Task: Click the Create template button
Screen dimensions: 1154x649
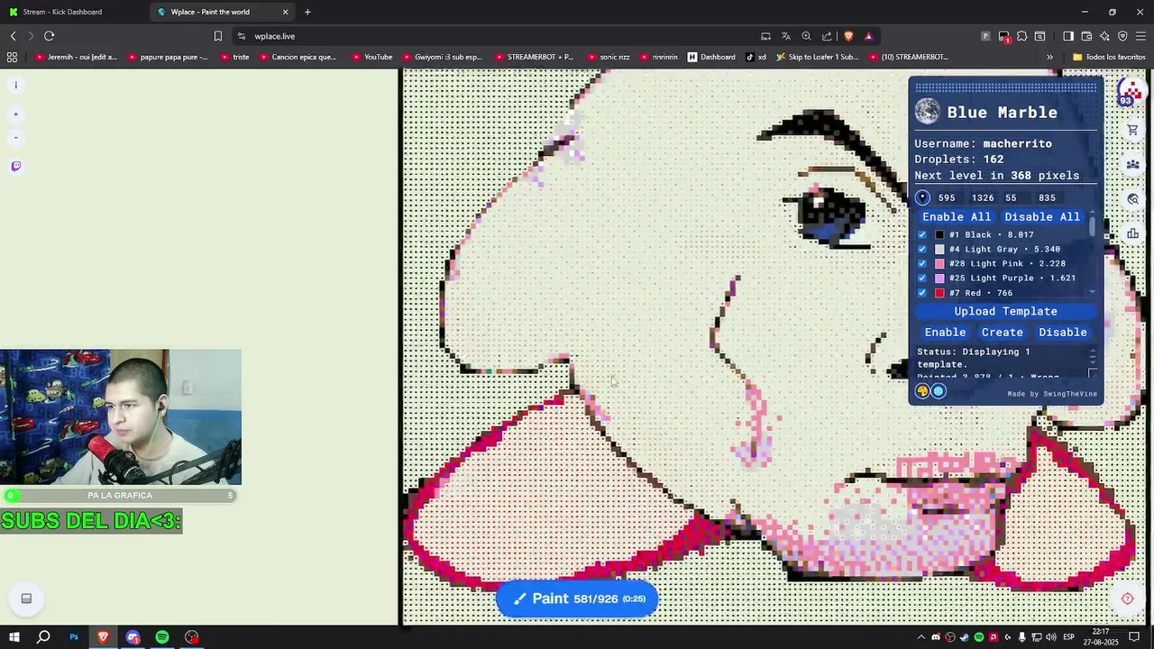Action: click(1002, 332)
